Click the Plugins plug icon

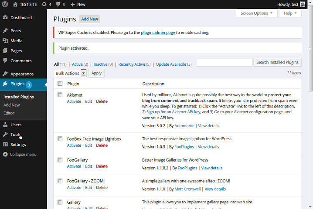pos(5,84)
